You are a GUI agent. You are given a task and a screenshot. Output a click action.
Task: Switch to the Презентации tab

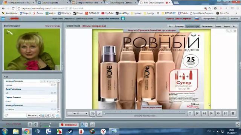coord(192,26)
